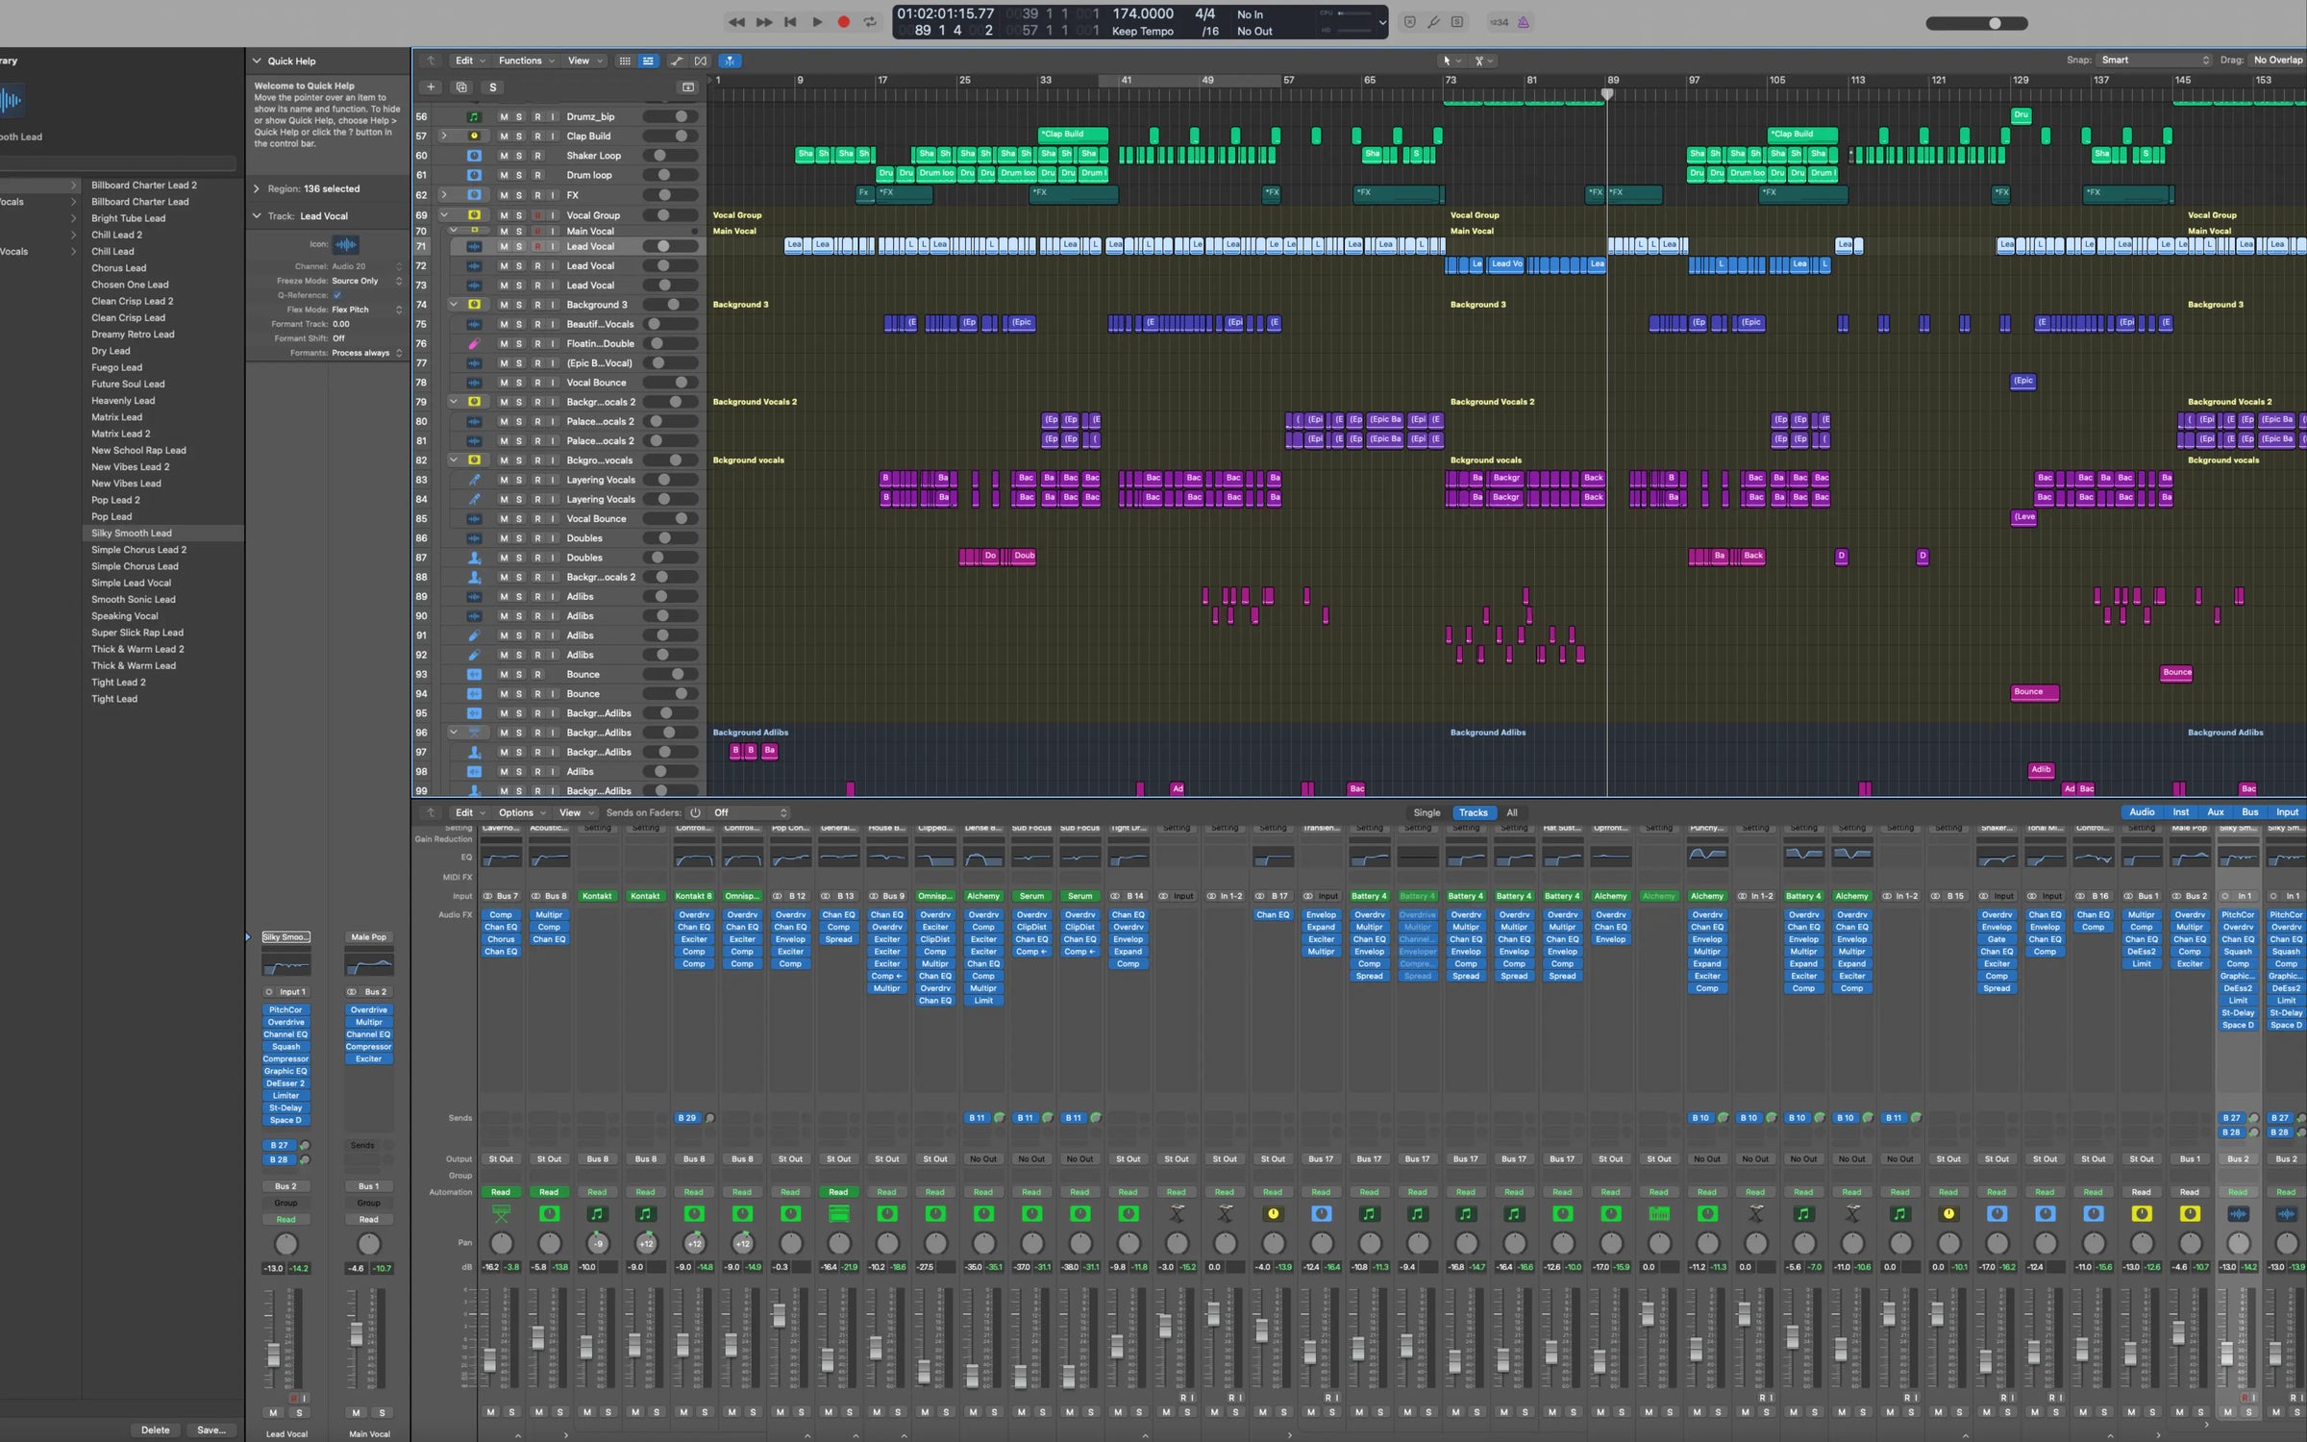Click the Delete button in Library

[155, 1430]
